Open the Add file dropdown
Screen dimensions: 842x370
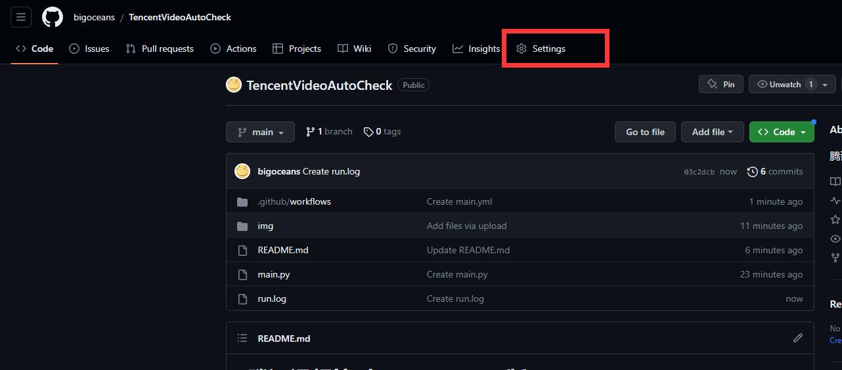[x=712, y=132]
